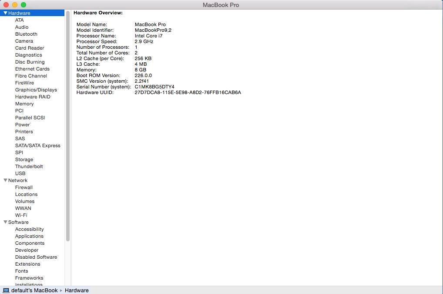View USB device information

point(20,173)
